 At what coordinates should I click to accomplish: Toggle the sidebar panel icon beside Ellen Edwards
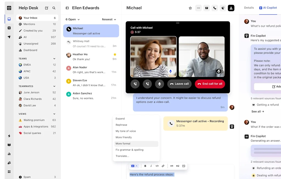tap(67, 8)
